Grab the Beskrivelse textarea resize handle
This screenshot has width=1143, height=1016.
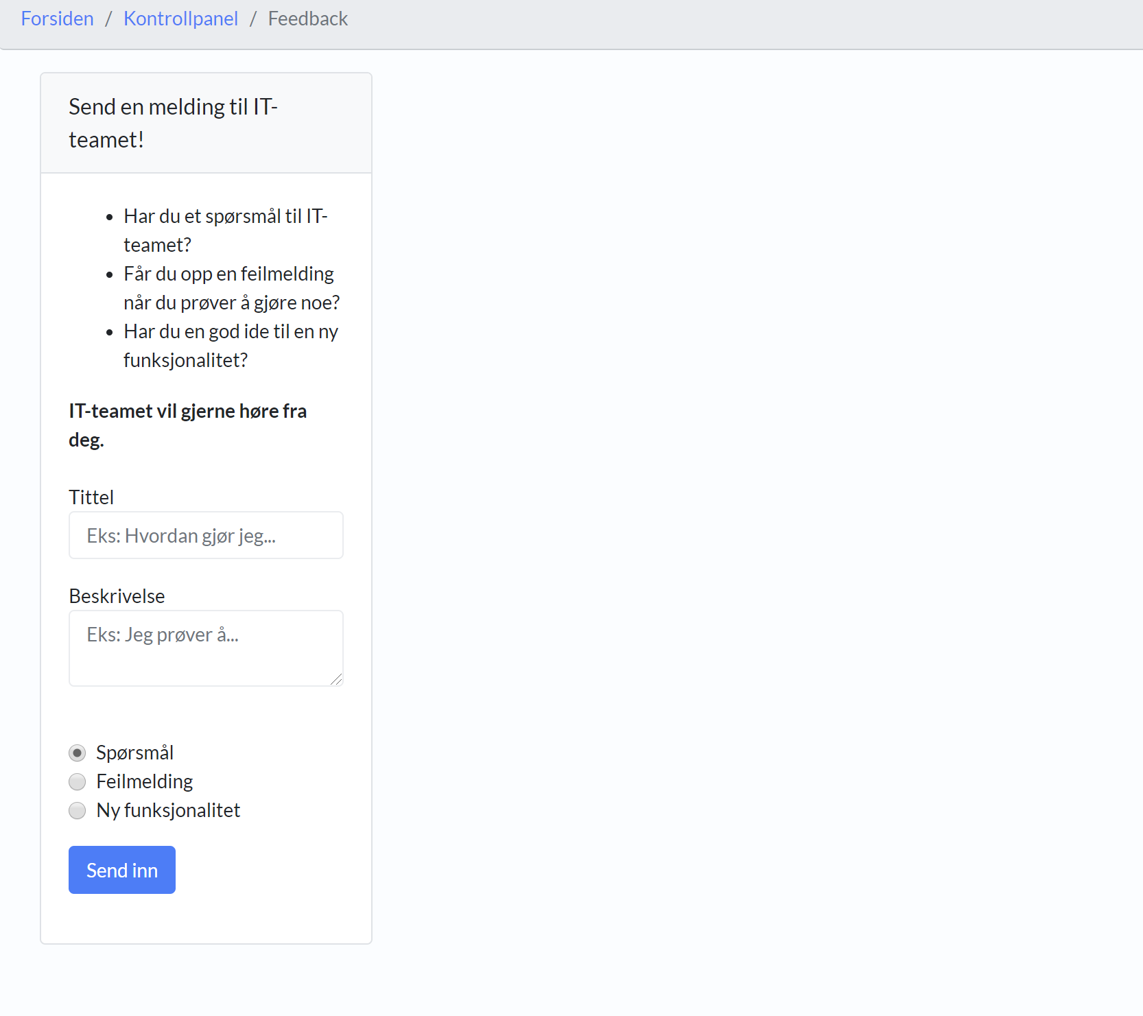336,679
